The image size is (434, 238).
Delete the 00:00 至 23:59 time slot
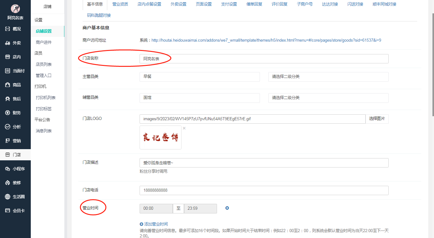[227, 208]
